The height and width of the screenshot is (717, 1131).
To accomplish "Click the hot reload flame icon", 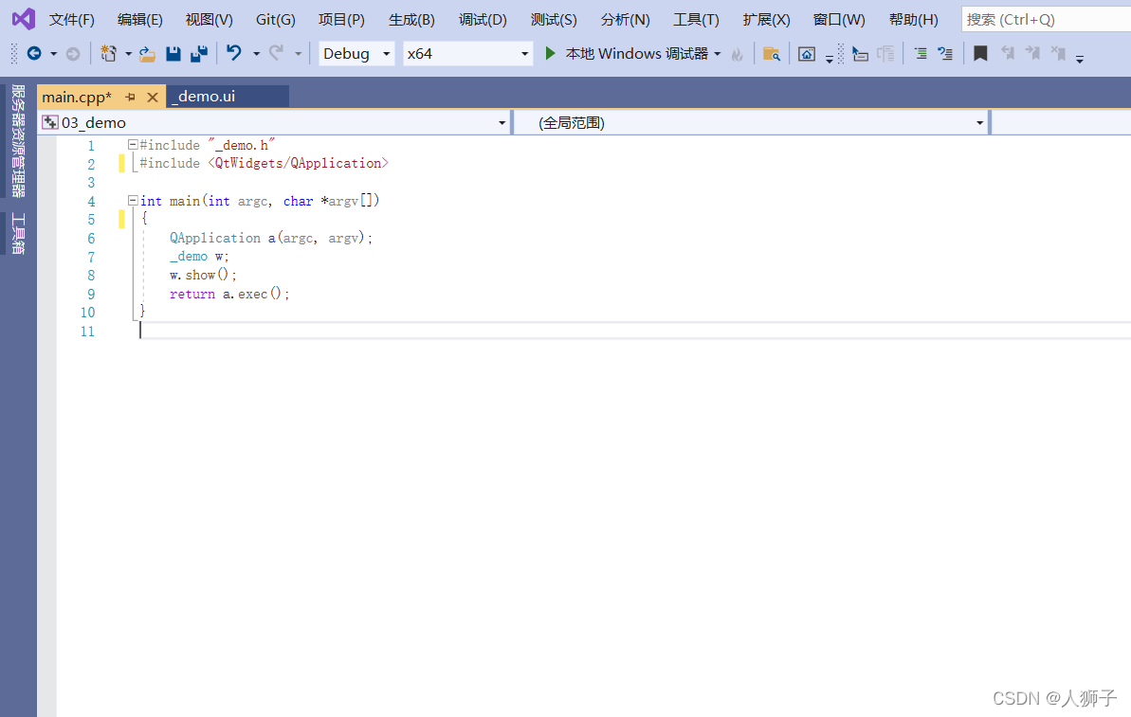I will (x=738, y=54).
